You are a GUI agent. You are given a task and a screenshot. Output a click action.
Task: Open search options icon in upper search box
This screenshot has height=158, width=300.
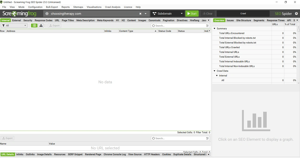[x=207, y=26]
